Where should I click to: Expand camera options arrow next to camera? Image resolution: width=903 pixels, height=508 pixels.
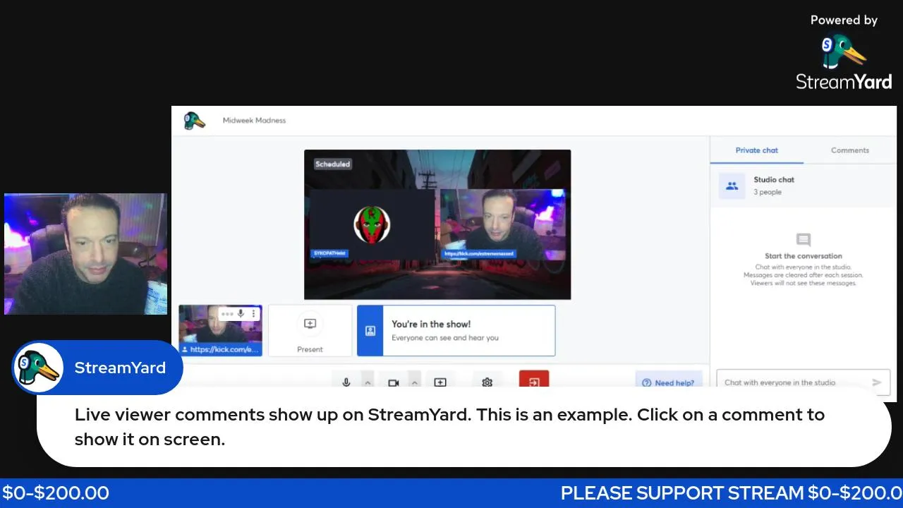(415, 382)
